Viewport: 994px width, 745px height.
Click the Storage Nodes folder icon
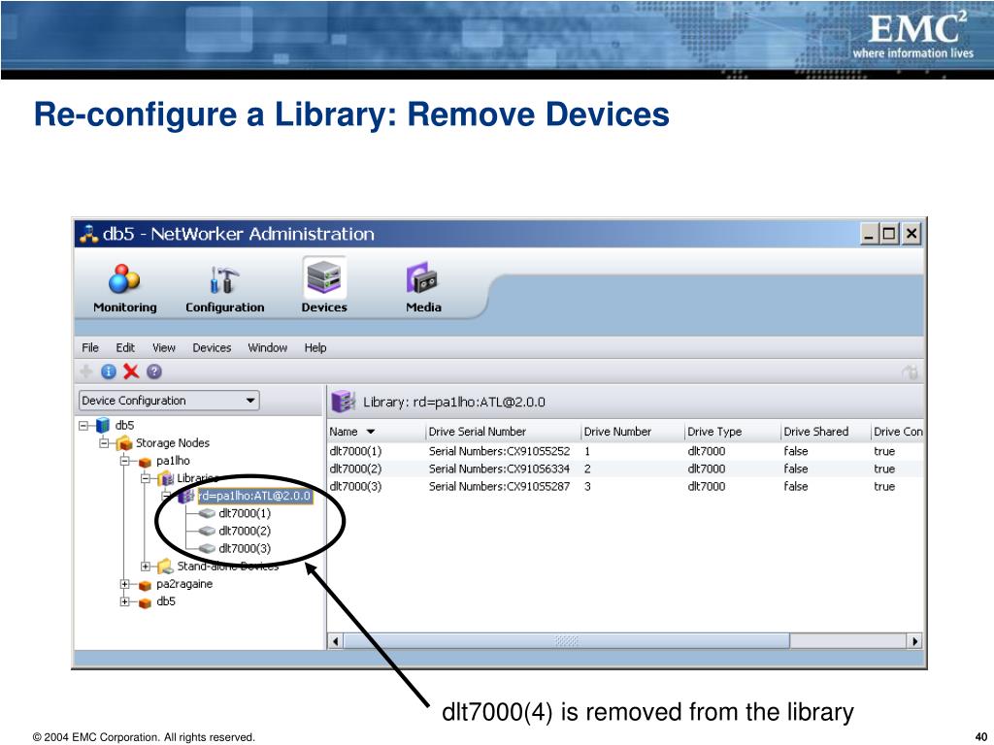(123, 442)
